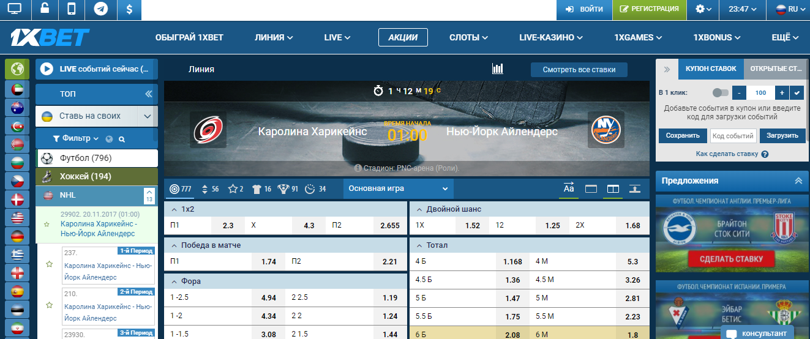Expand coupon panel double-arrow icon
Screen dimensions: 810x339
pos(667,69)
